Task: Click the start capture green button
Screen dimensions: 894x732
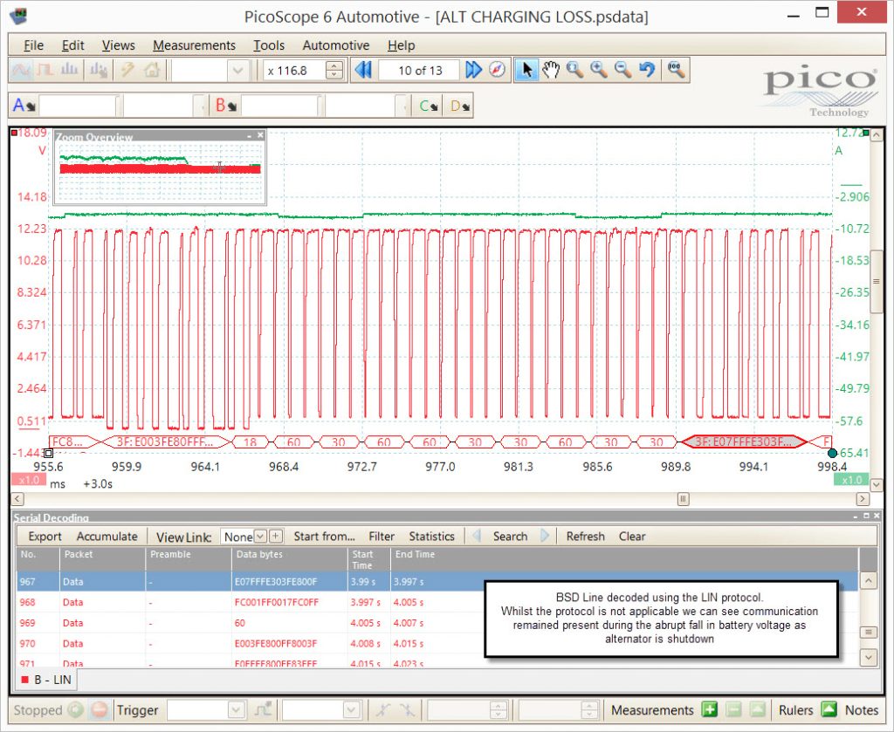Action: (x=75, y=710)
